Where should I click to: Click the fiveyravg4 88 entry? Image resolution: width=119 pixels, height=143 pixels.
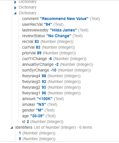[51, 76]
